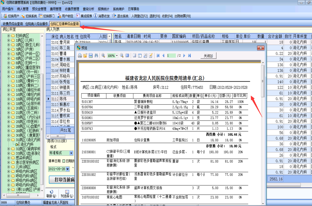
Task: Select the 13病区(骨科二) tree item
Action: pos(27,85)
